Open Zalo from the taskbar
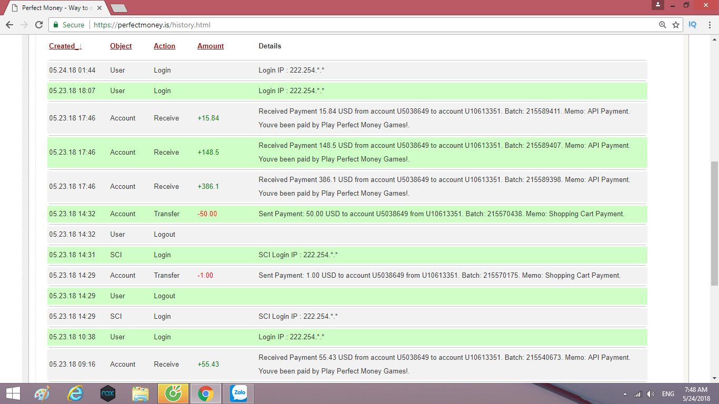 [238, 393]
